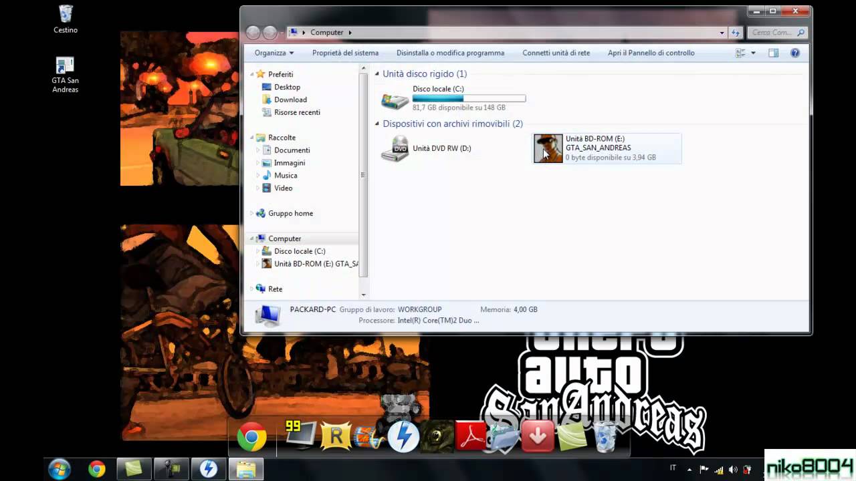The height and width of the screenshot is (481, 856).
Task: Collapse the Preferiti group in the navigation pane
Action: point(252,74)
